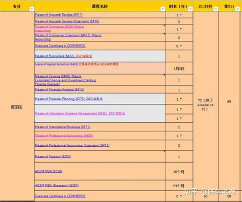Open Graduate Certificate in COMMERCE link below AGSM MBA (Extension)

click(x=60, y=196)
